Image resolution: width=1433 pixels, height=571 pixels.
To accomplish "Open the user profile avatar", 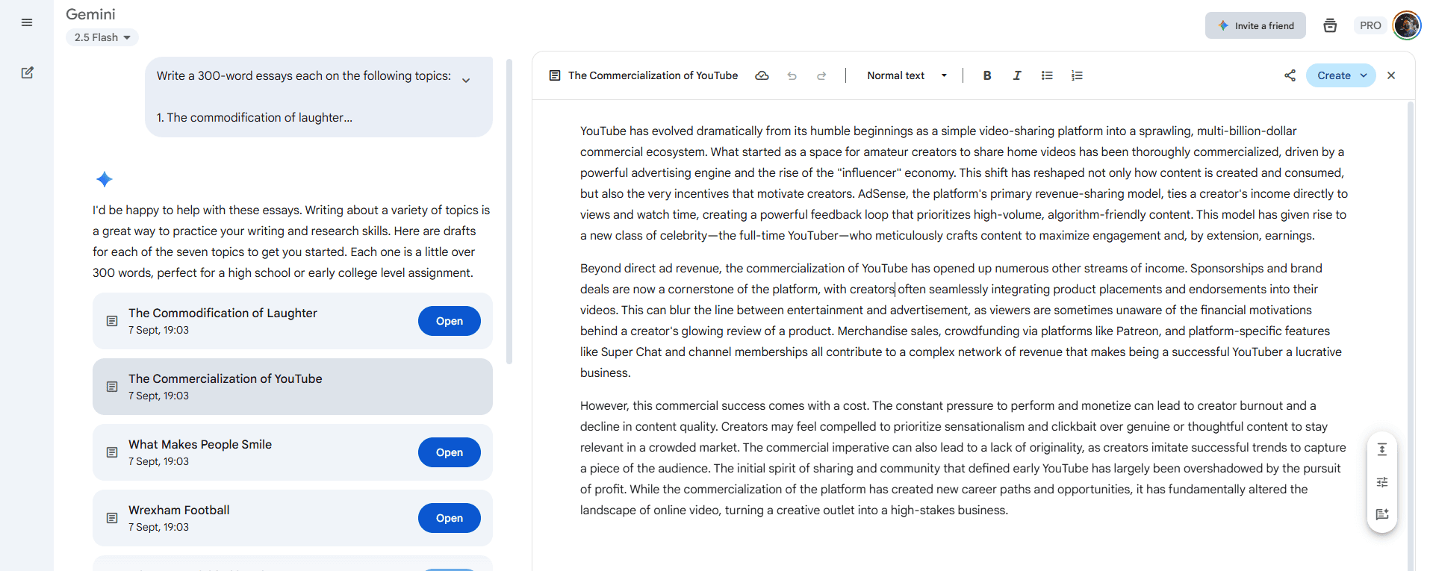I will (x=1406, y=25).
